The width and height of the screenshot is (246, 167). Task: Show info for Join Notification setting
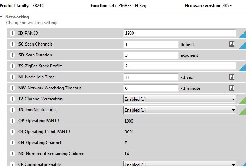tap(12, 110)
